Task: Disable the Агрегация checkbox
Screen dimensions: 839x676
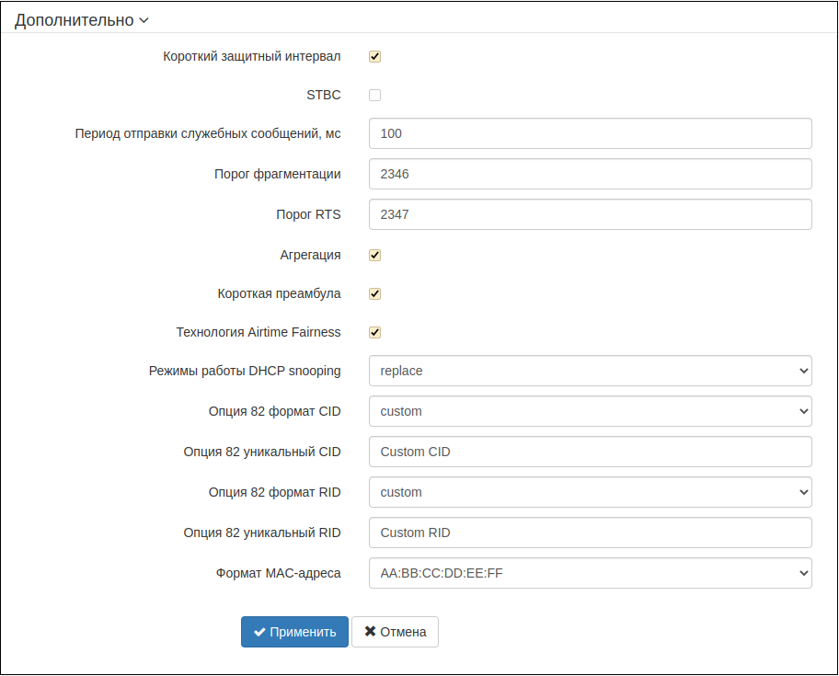Action: (375, 256)
